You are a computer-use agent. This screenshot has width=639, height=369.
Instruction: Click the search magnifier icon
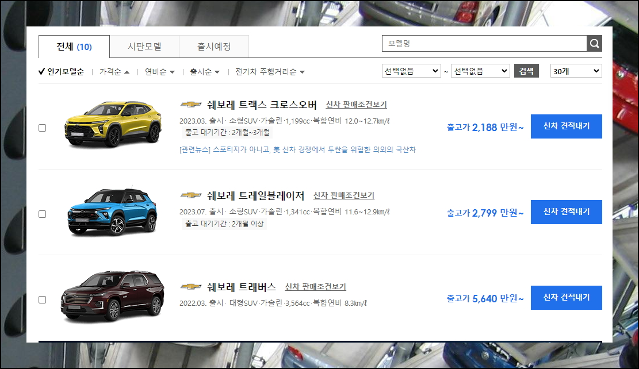pos(594,43)
